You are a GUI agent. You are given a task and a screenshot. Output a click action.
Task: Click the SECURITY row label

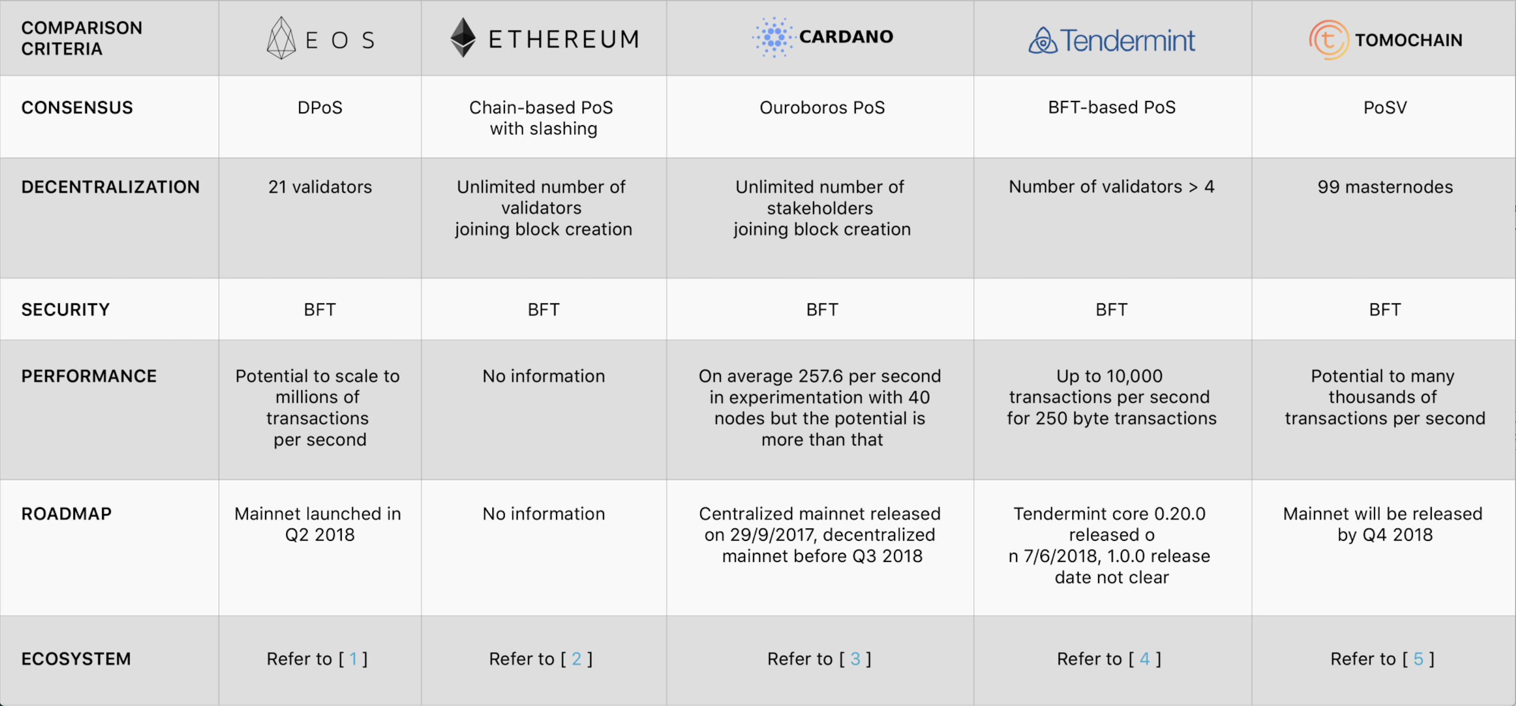pyautogui.click(x=65, y=309)
